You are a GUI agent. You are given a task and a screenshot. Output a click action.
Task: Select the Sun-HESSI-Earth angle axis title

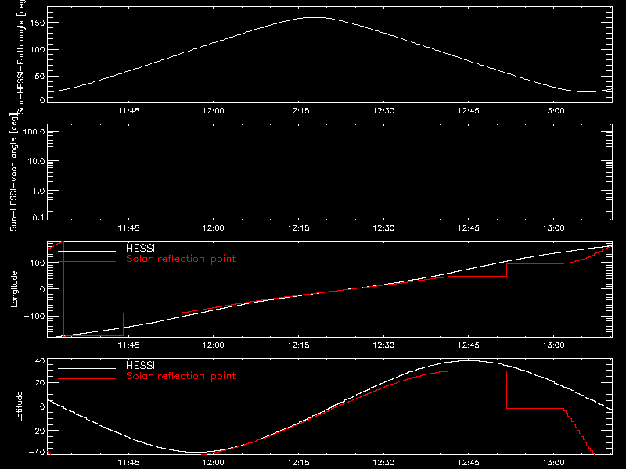(x=21, y=56)
